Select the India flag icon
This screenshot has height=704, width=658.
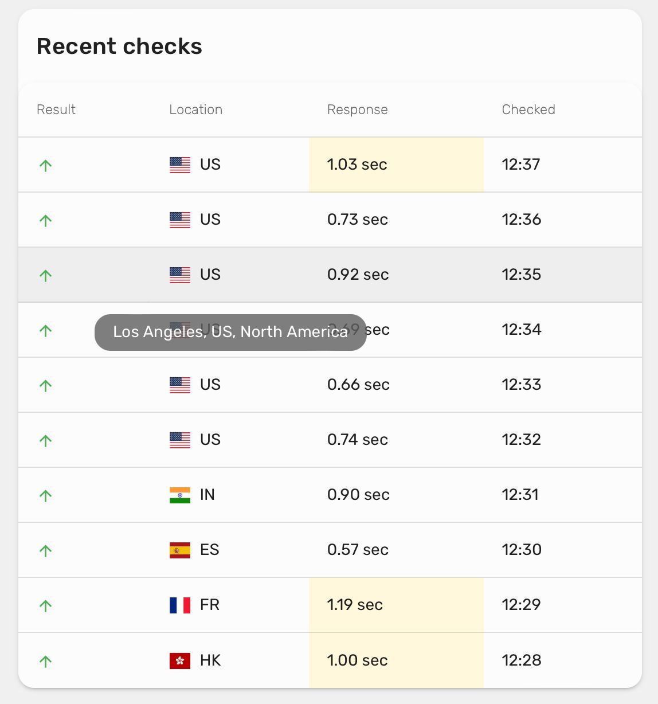(179, 495)
